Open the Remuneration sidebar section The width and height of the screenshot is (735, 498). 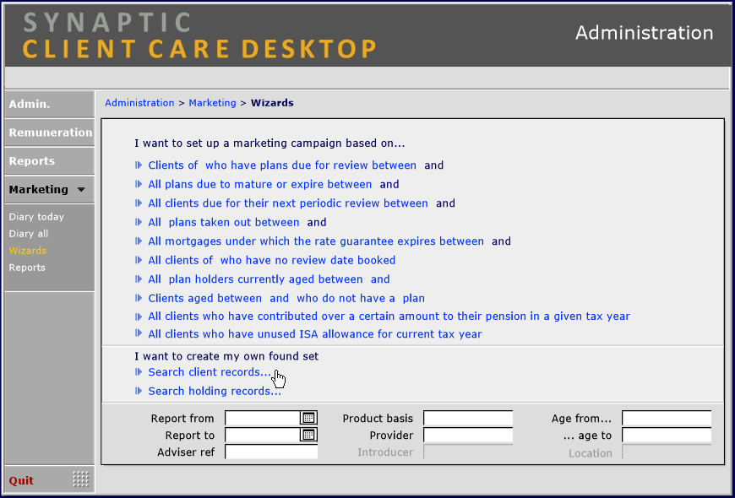click(49, 133)
